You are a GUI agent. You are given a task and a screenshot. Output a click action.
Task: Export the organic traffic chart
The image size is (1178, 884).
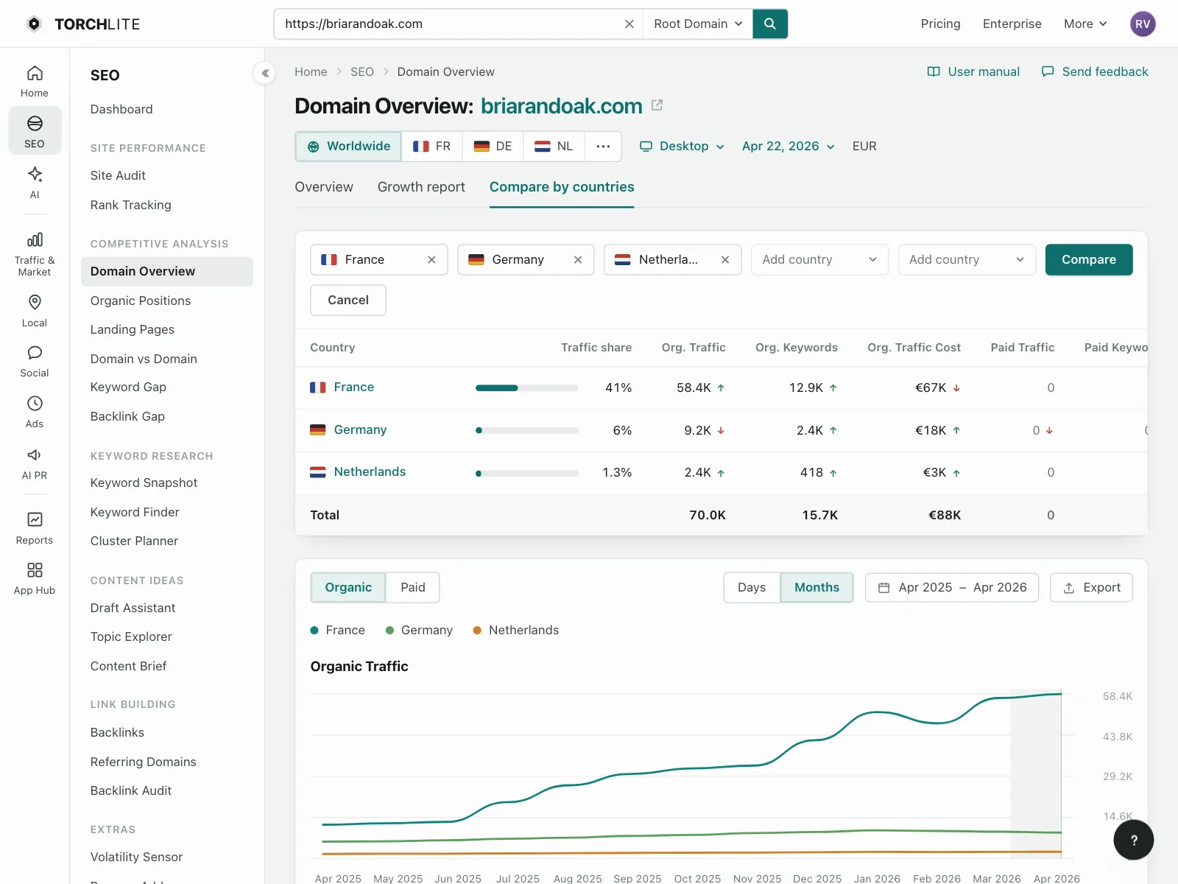pyautogui.click(x=1091, y=587)
